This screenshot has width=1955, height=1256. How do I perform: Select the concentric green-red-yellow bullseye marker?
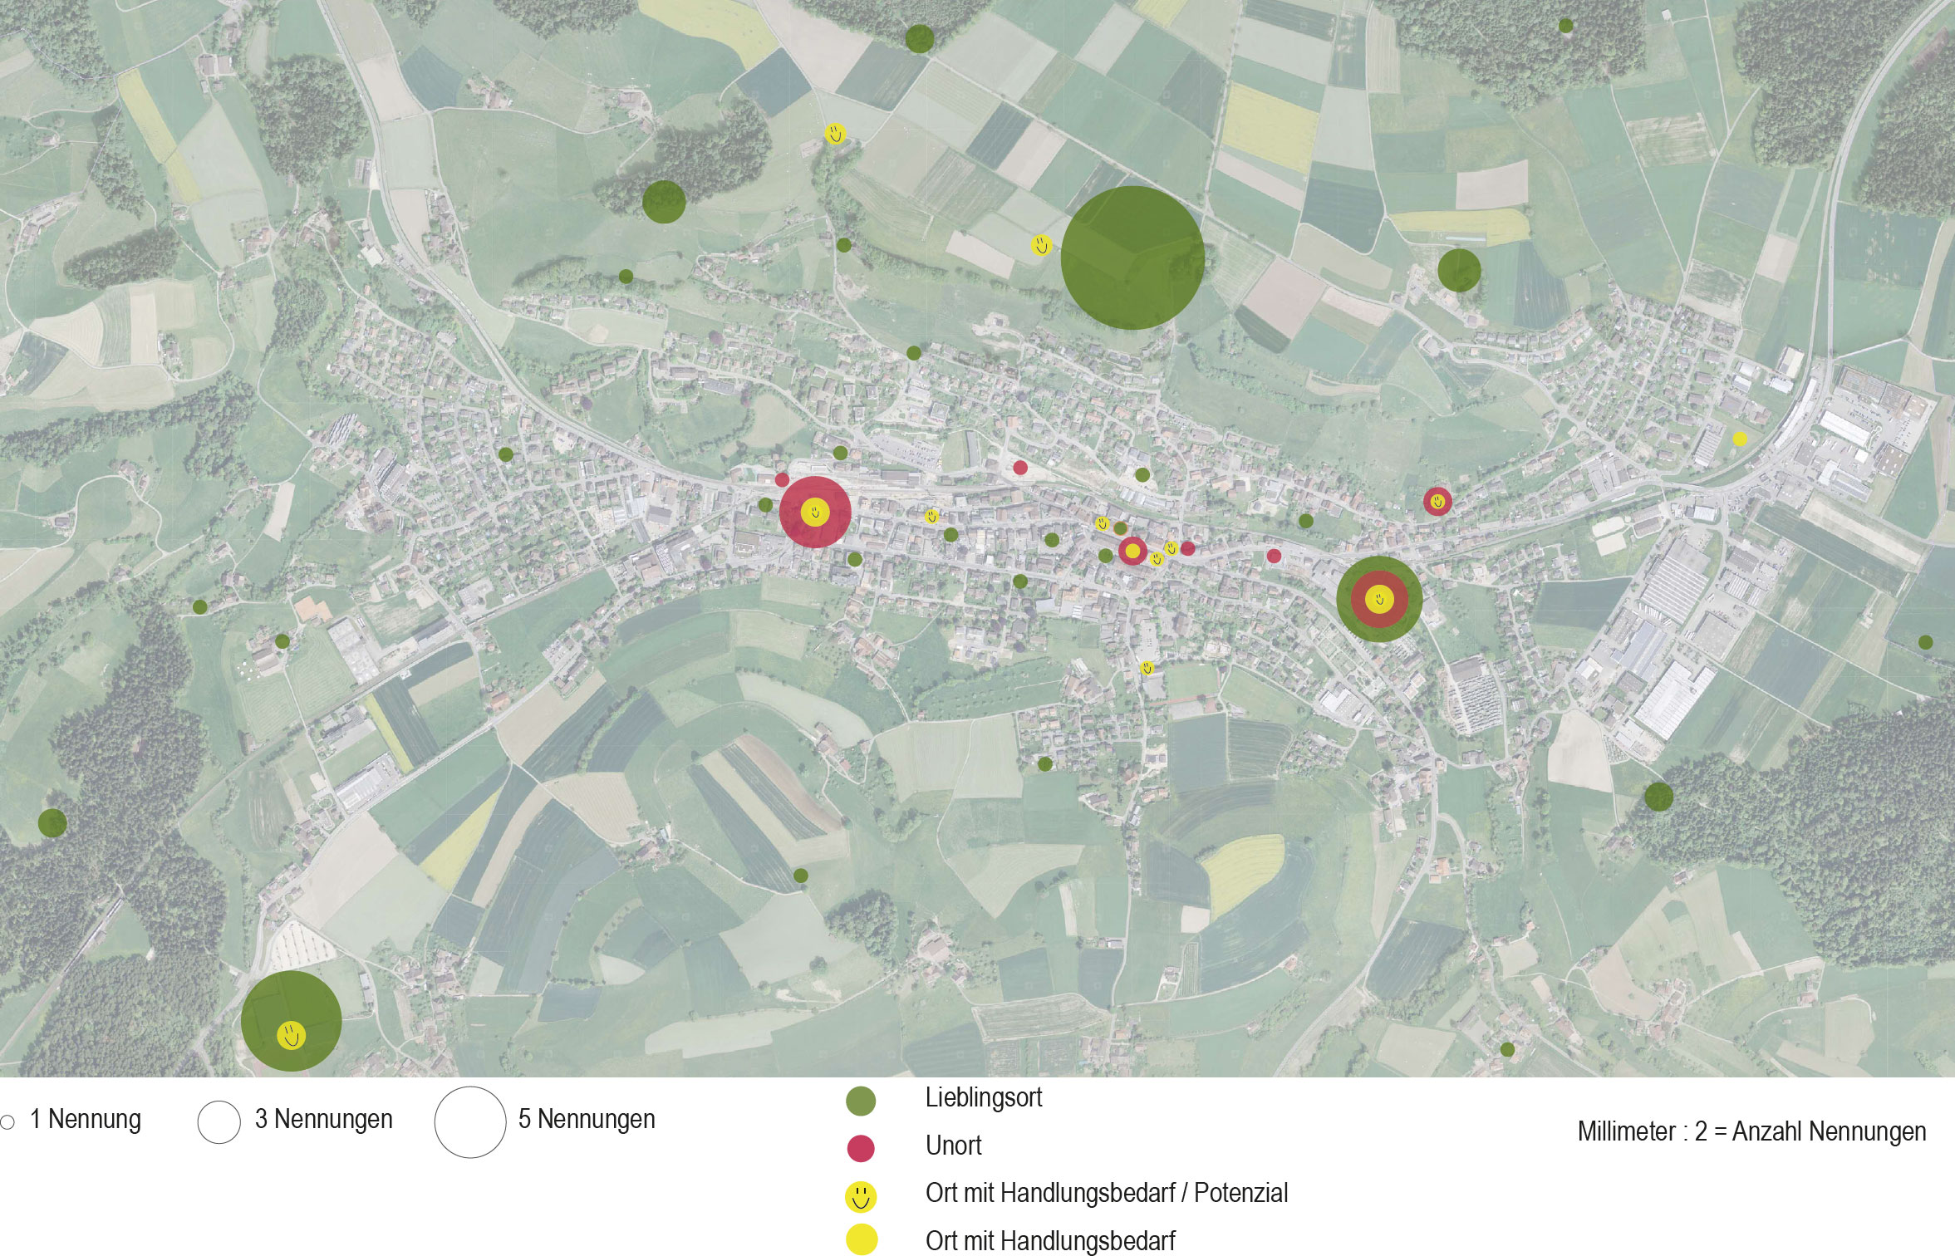coord(1379,599)
